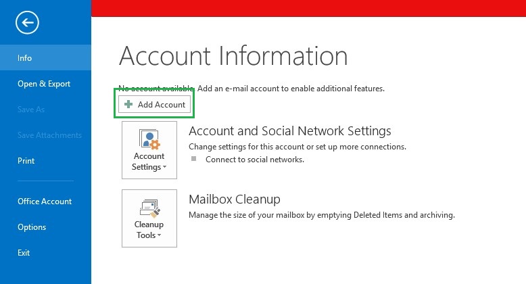Click the Account Settings person-gear icon
The image size is (526, 284).
tap(149, 139)
